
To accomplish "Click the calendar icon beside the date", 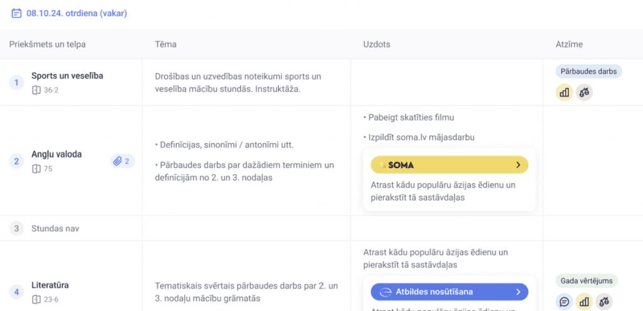I will pos(16,14).
